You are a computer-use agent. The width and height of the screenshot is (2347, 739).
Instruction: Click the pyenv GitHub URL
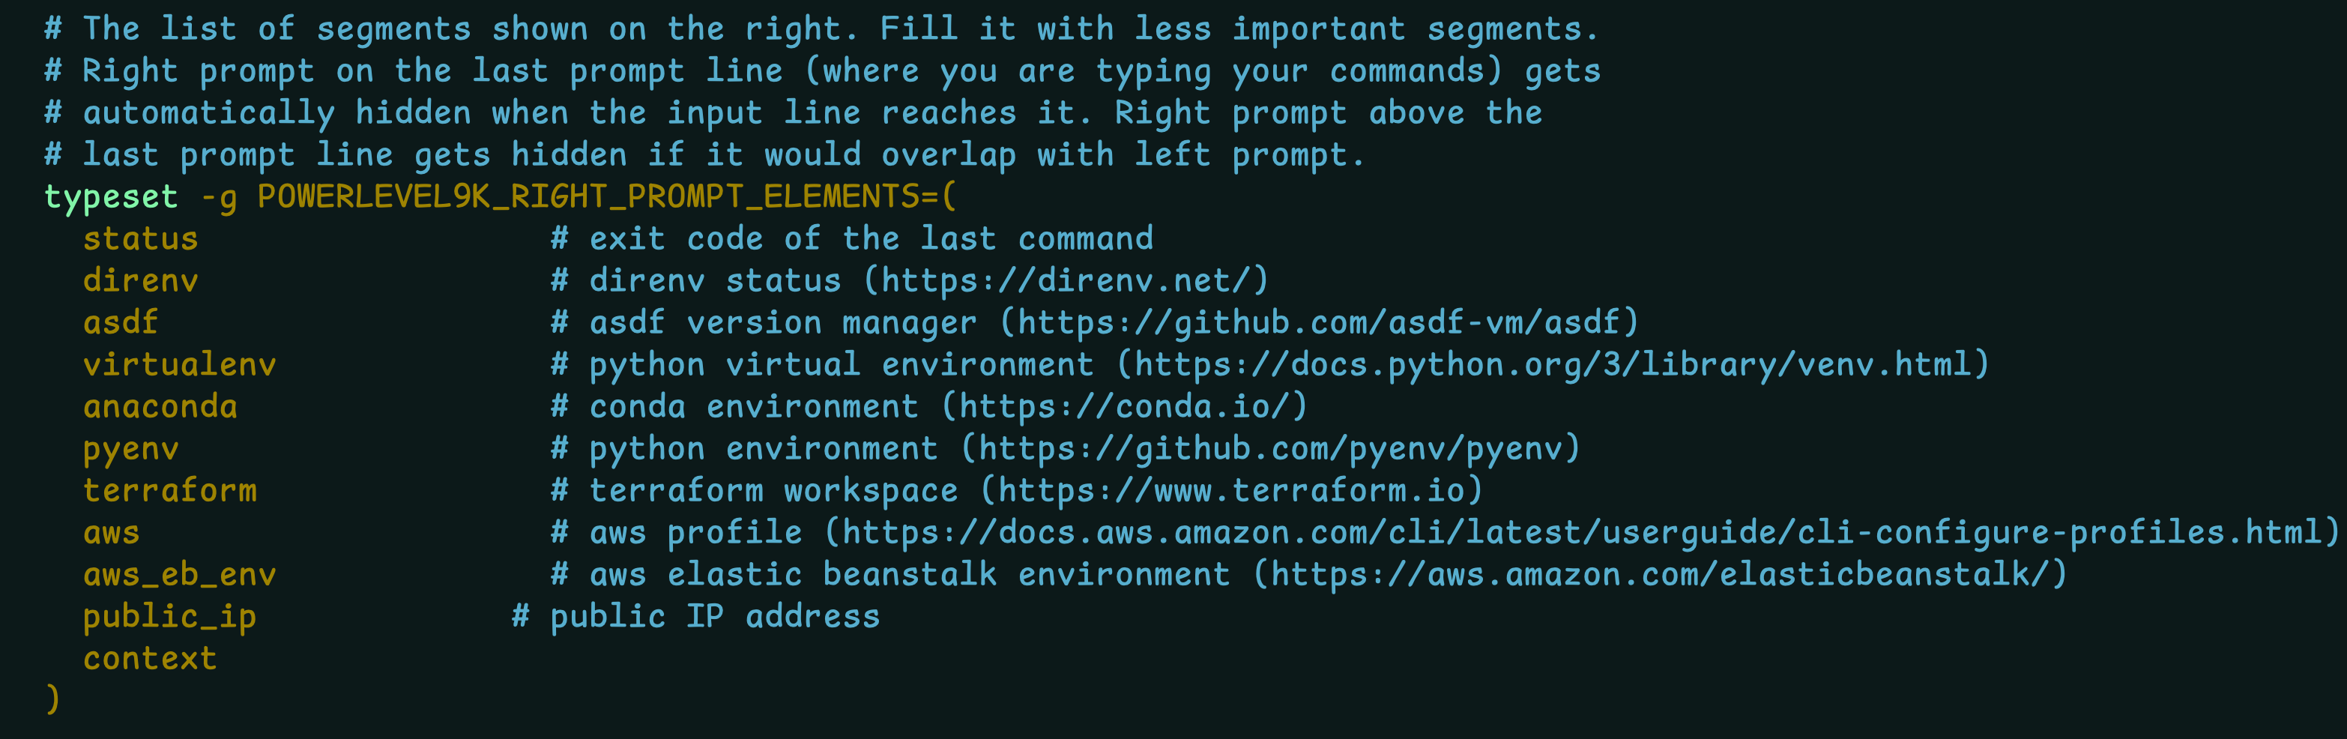(x=1270, y=448)
